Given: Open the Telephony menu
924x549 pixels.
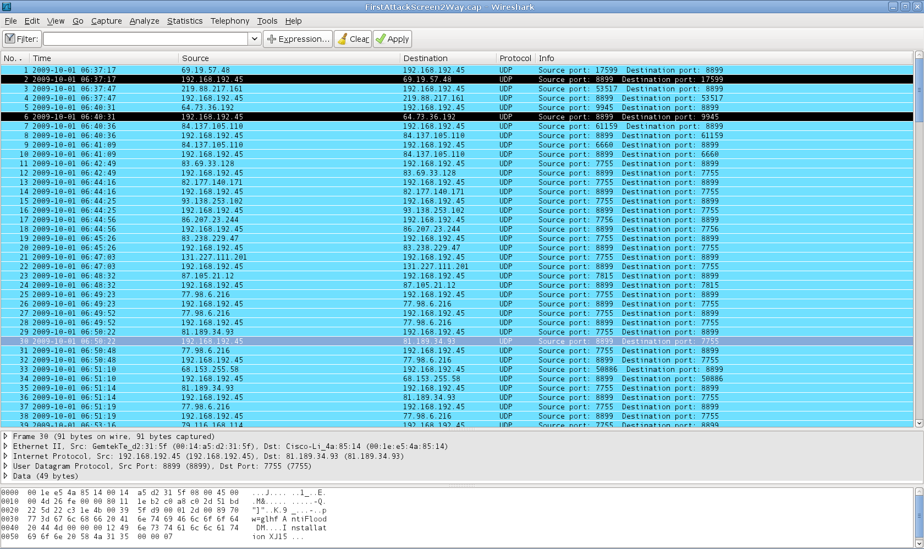Looking at the screenshot, I should point(229,21).
